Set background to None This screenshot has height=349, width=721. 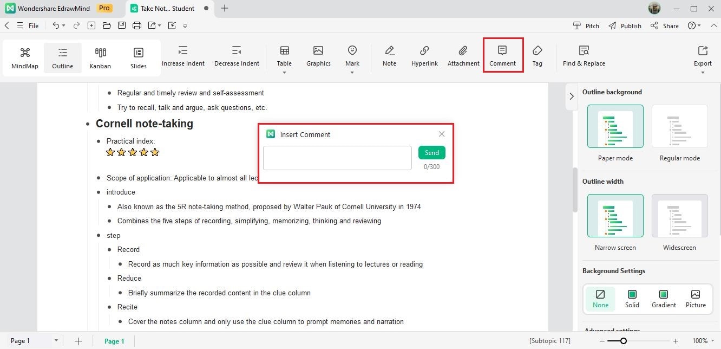[600, 299]
